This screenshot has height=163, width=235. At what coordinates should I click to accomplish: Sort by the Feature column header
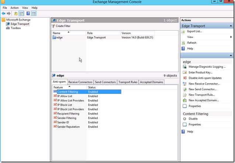pyautogui.click(x=69, y=87)
